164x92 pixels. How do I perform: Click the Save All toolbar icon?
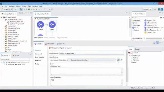point(12,9)
